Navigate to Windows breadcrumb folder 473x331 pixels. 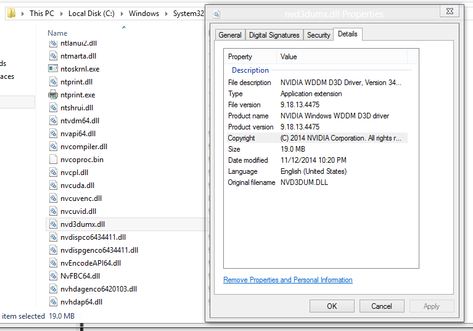coord(144,14)
